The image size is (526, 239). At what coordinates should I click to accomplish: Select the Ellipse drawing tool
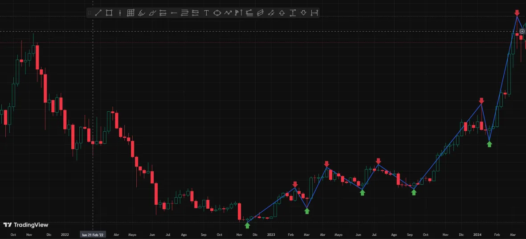click(x=217, y=13)
